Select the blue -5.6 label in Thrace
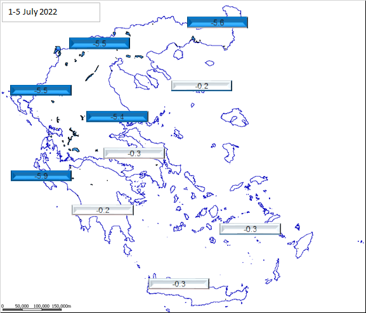Viewport: 366px width, 313px height. point(218,22)
